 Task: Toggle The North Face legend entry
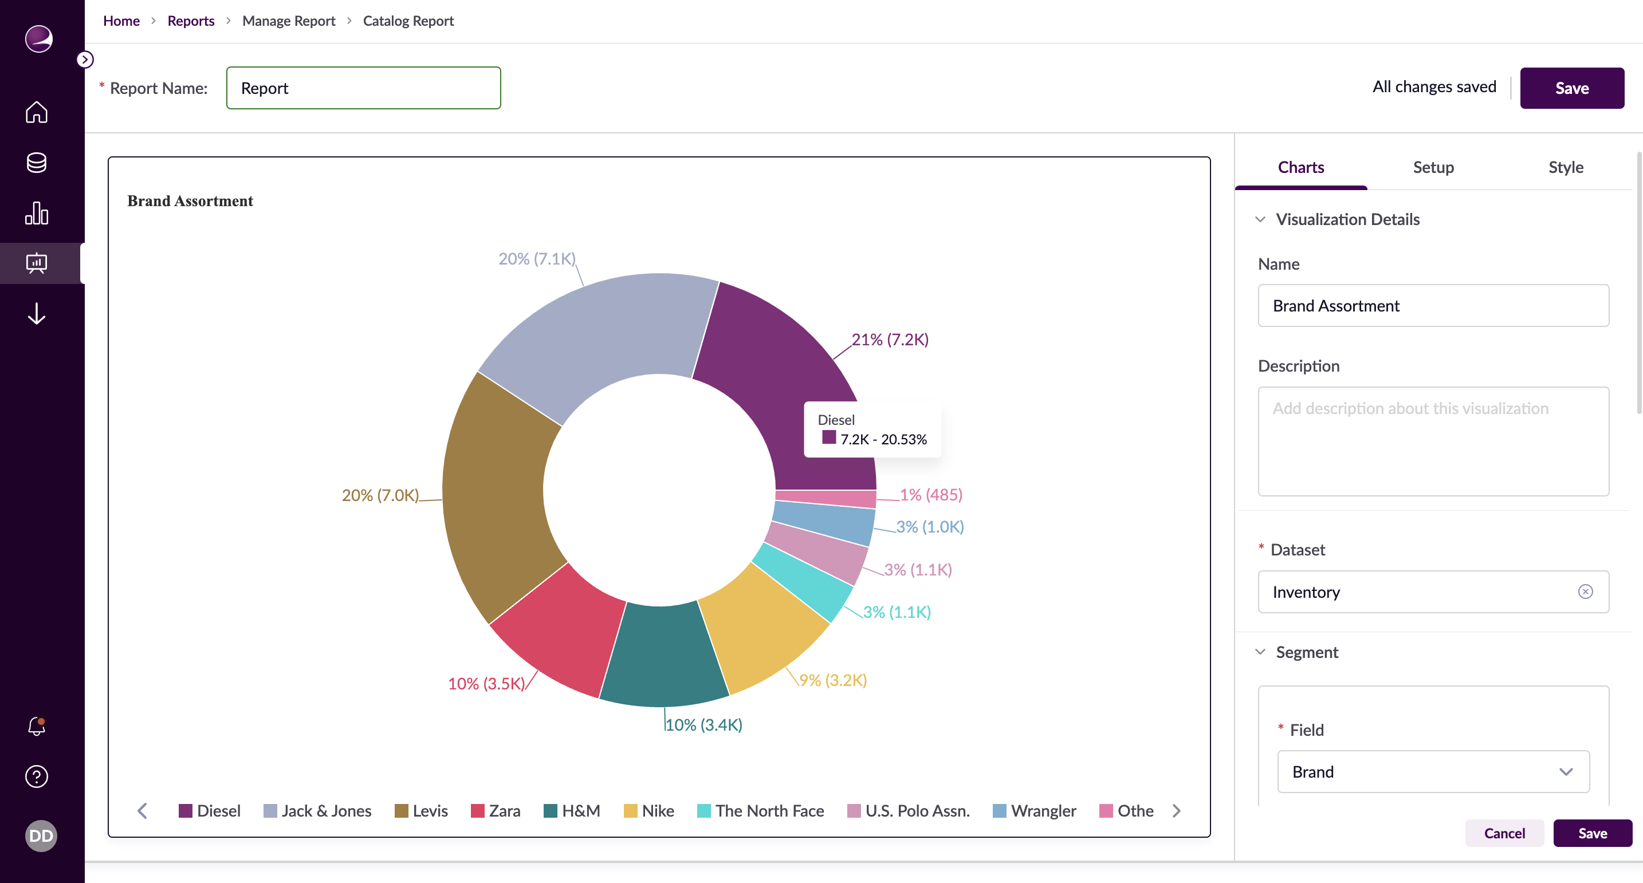[x=769, y=810]
